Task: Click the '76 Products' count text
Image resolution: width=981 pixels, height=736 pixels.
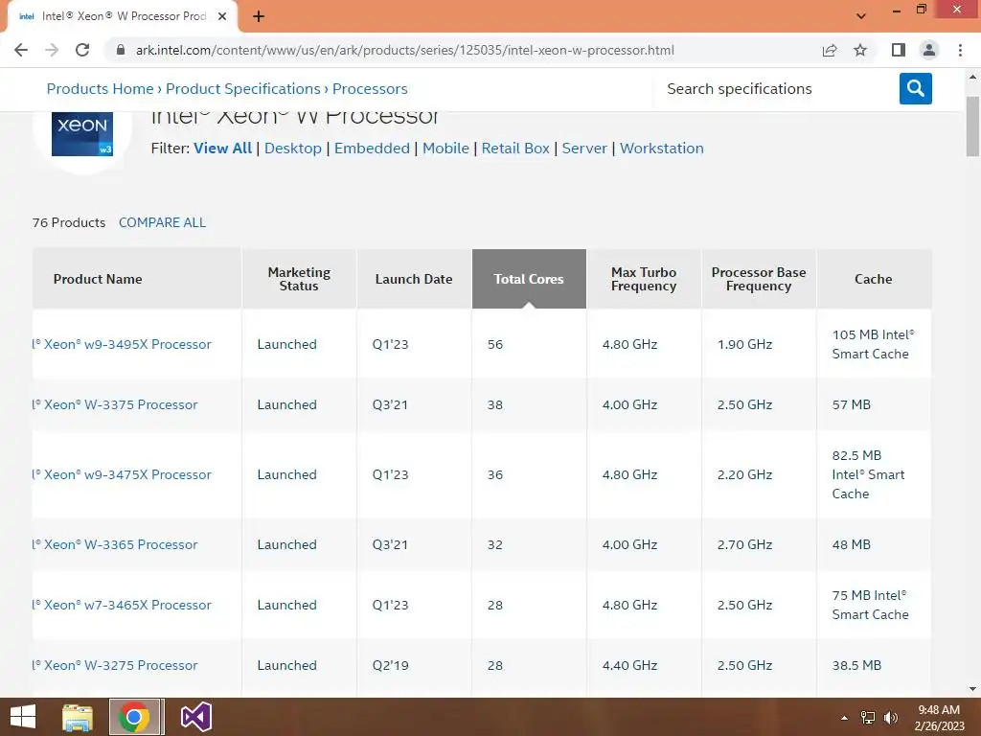Action: pyautogui.click(x=69, y=222)
